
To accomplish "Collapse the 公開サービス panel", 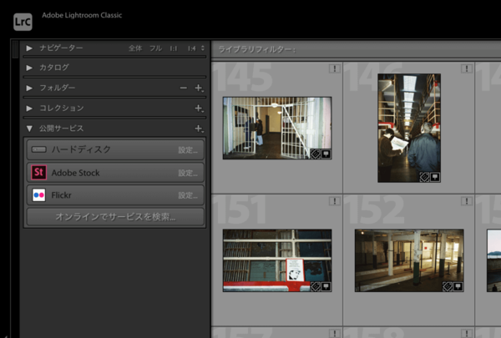I will (29, 129).
